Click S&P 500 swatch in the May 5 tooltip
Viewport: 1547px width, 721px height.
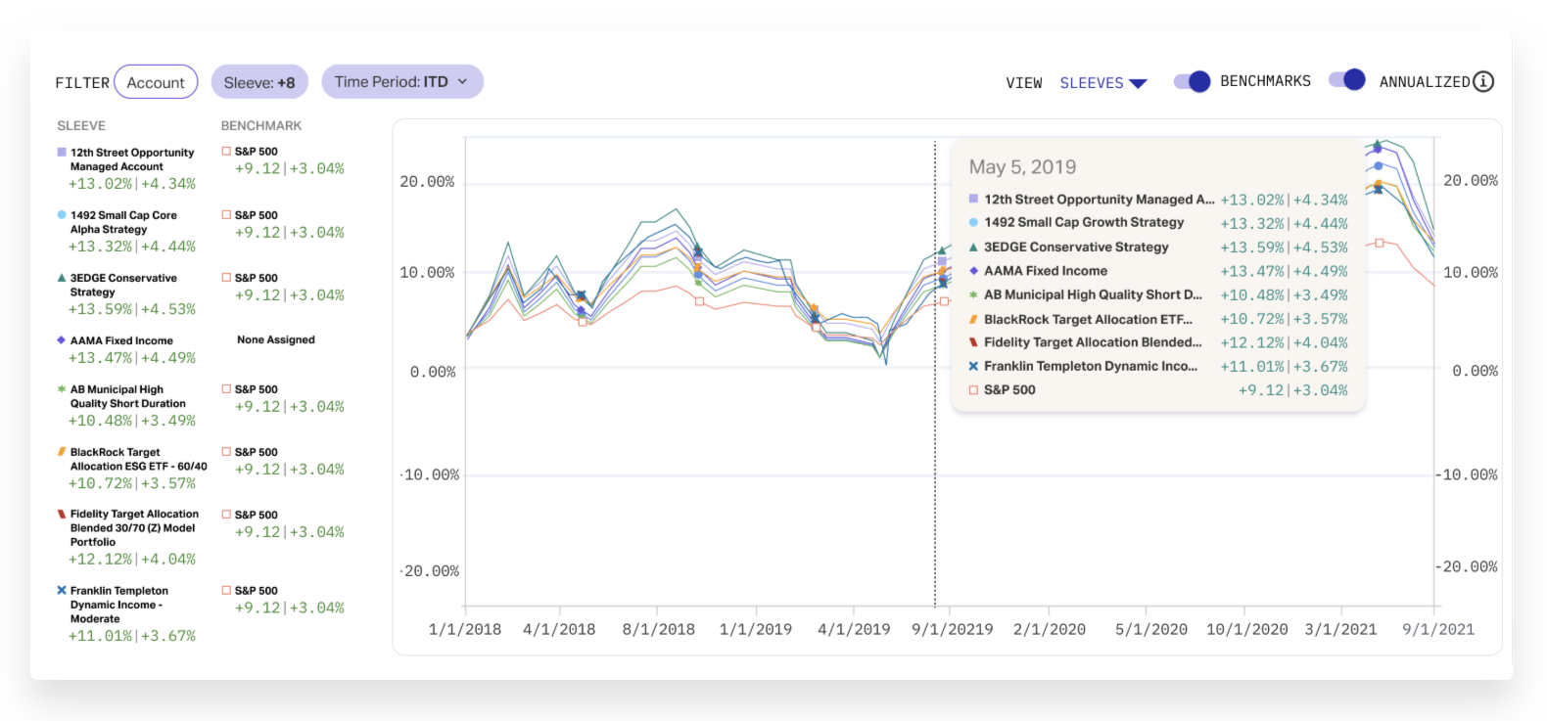coord(973,390)
